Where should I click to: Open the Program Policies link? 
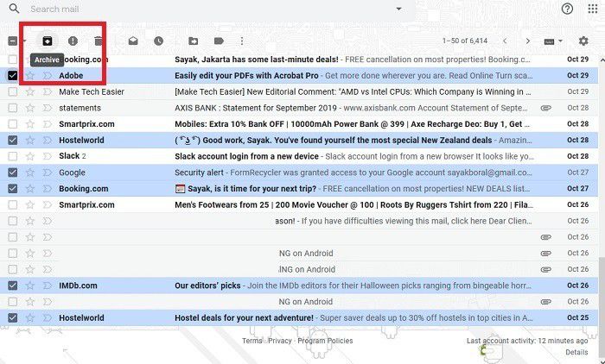point(325,341)
